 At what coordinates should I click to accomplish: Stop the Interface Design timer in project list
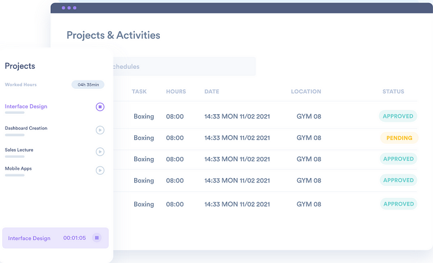pos(100,107)
